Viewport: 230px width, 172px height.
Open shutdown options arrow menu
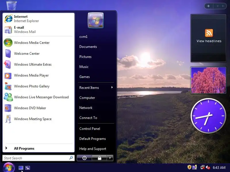click(110, 158)
